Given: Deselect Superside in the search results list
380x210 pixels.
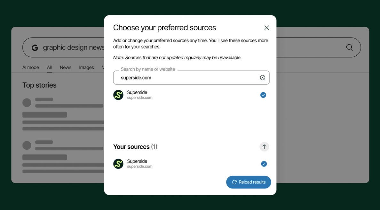Looking at the screenshot, I should point(263,95).
